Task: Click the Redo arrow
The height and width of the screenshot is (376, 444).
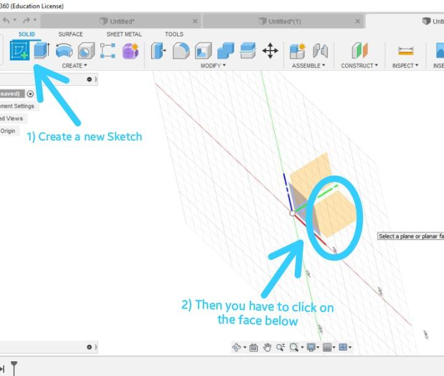Action: pos(27,20)
